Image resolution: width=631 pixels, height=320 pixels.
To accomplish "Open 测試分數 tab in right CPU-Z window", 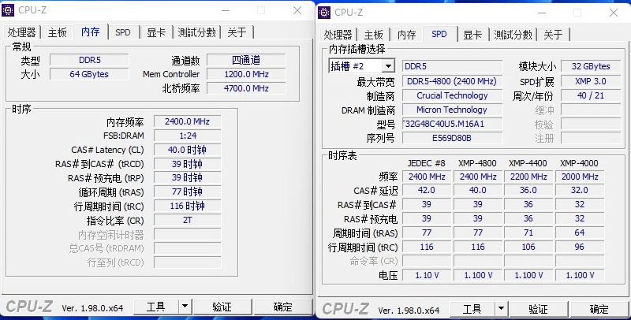I will [513, 35].
